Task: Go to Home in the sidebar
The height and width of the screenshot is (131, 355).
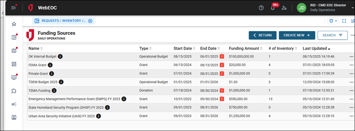Action: click(14, 24)
